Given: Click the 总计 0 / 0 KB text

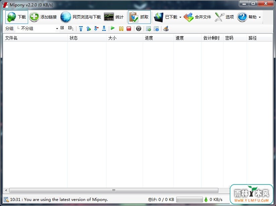Looking at the screenshot, I should tap(161, 200).
